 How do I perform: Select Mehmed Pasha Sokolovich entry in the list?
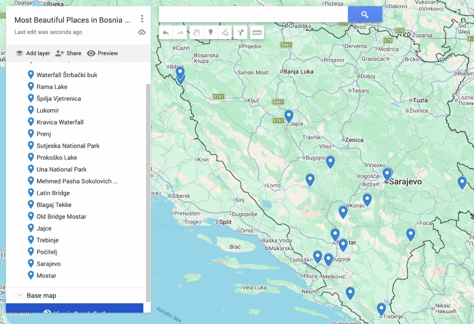click(77, 181)
